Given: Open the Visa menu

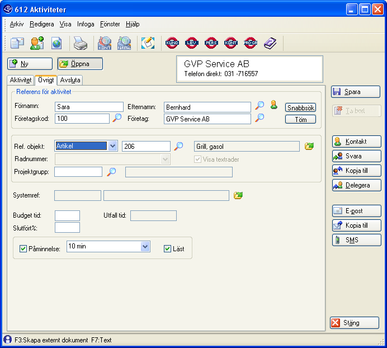Looking at the screenshot, I should coord(65,24).
